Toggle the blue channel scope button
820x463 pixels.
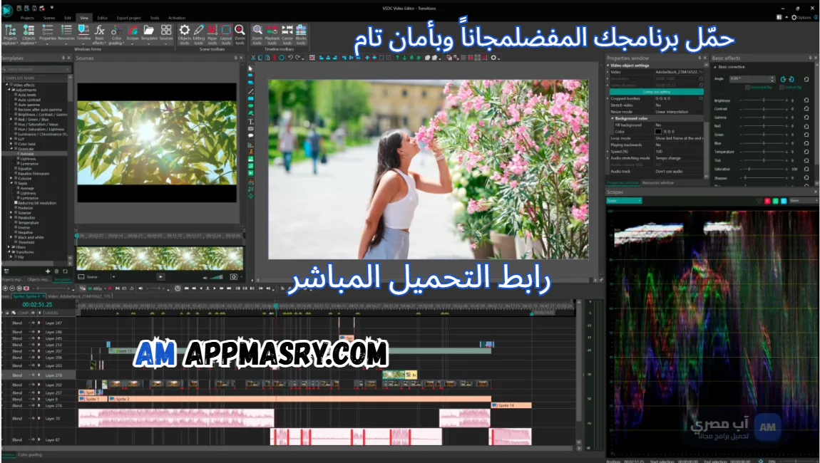point(784,201)
